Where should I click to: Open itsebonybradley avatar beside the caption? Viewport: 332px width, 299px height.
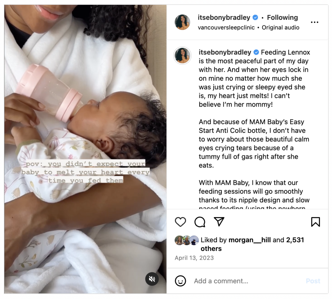182,56
